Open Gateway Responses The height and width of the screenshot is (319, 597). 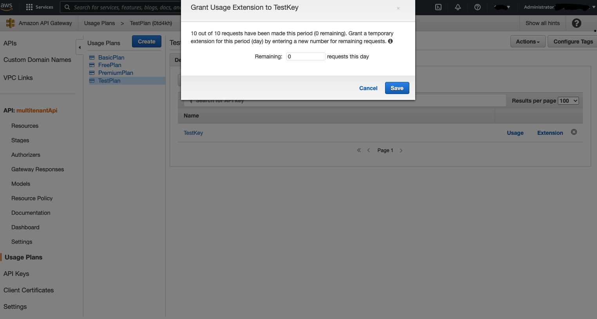tap(38, 169)
